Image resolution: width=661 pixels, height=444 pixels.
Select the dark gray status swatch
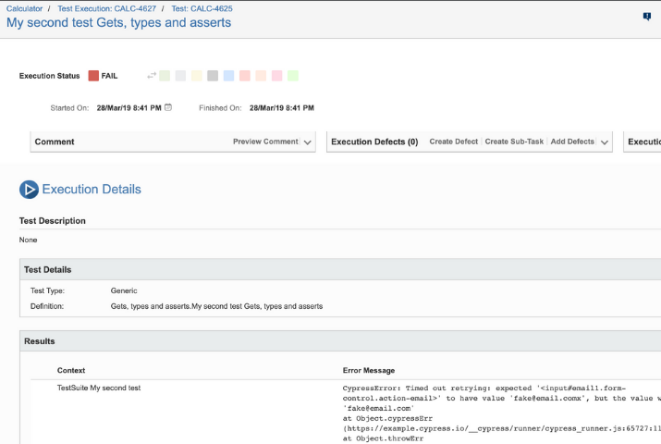(x=213, y=76)
